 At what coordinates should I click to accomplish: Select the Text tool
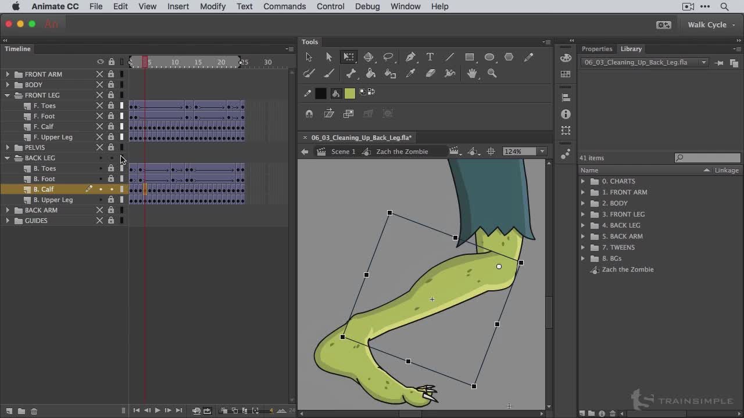(430, 57)
